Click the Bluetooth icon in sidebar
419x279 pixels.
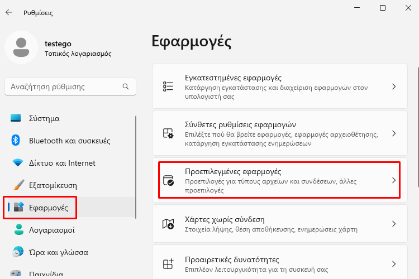pyautogui.click(x=16, y=141)
